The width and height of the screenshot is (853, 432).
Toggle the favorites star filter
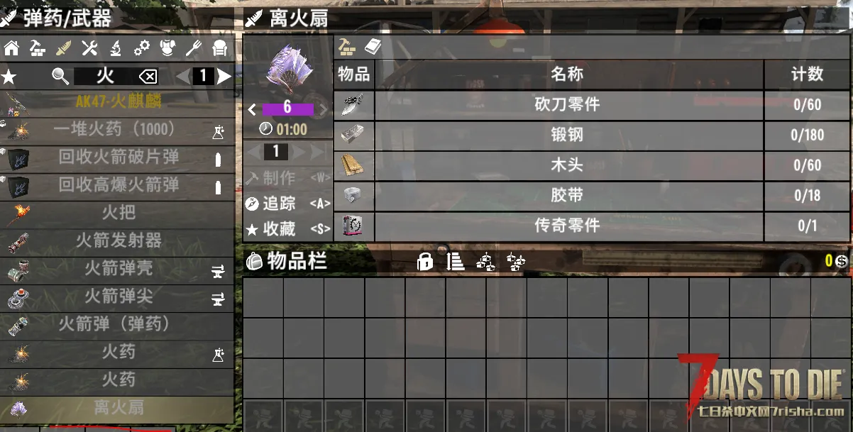coord(9,76)
